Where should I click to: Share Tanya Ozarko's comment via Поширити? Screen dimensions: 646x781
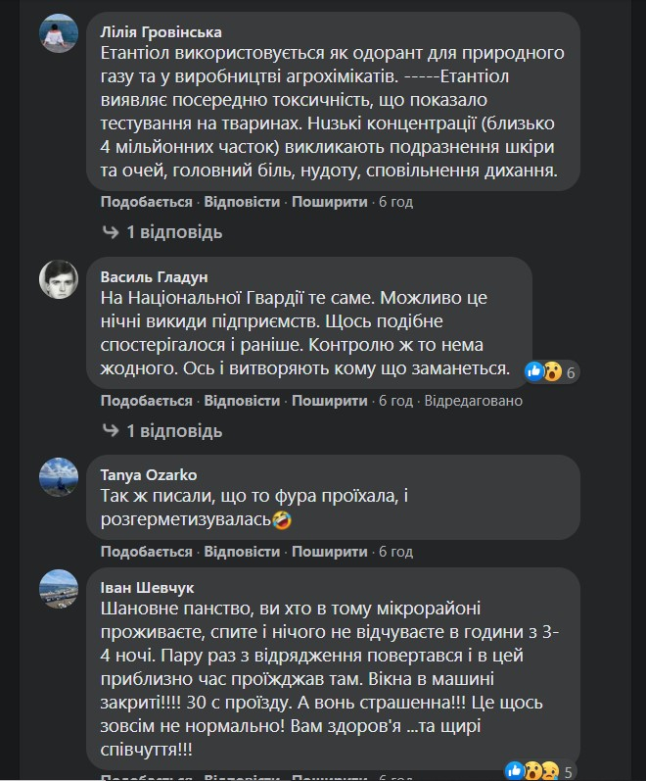pos(329,552)
